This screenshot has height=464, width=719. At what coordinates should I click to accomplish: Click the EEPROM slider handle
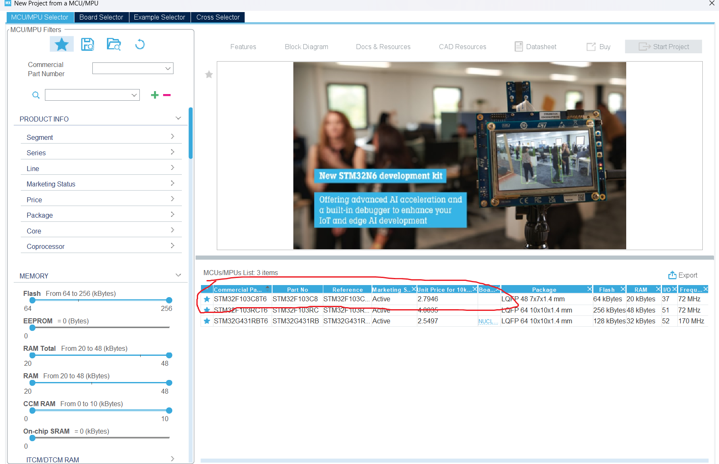[32, 328]
